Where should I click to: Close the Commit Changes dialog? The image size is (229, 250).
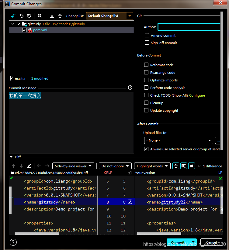(x=220, y=2)
